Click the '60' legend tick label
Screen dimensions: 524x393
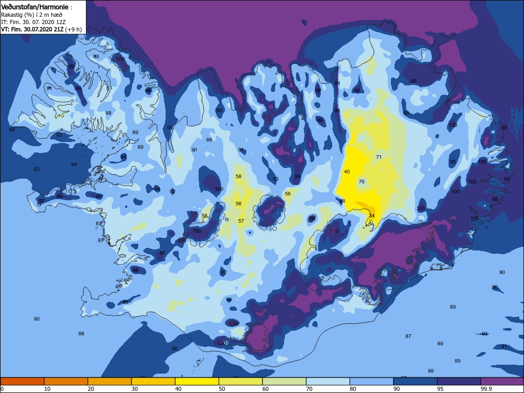[x=266, y=389]
